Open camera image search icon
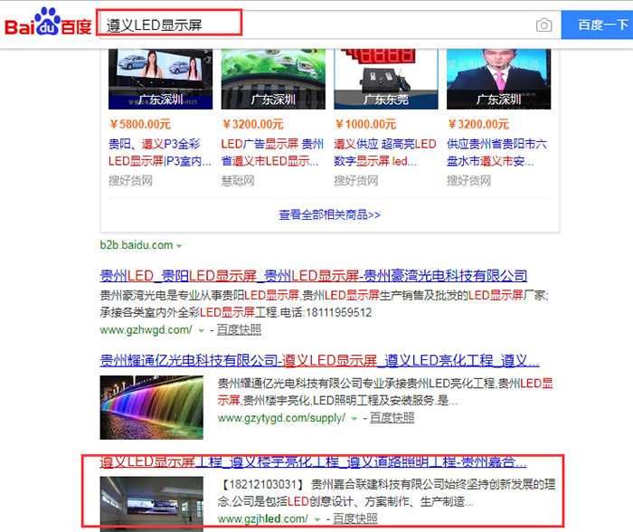The width and height of the screenshot is (633, 532). coord(543,25)
